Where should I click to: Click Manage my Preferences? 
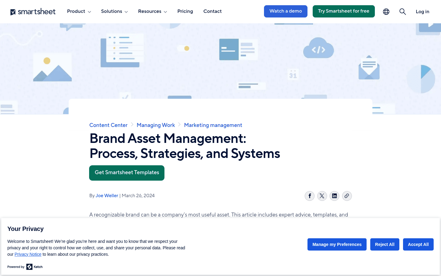coord(337,244)
